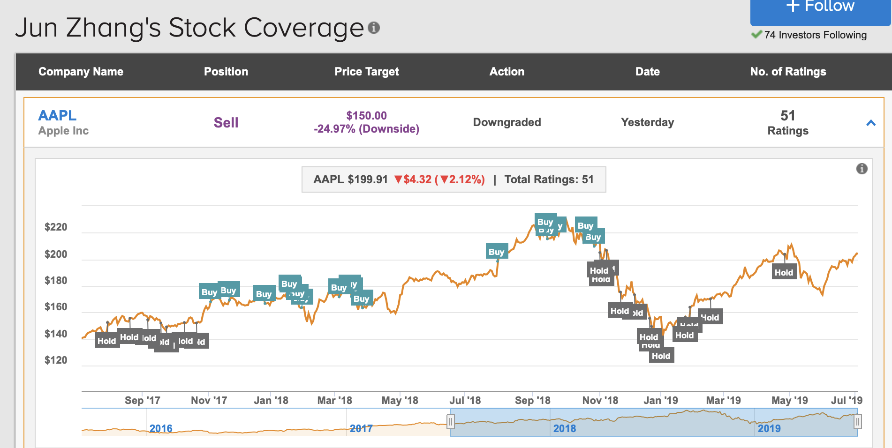Select the topmost Buy marker near Sep '18
This screenshot has width=892, height=448.
coord(545,221)
